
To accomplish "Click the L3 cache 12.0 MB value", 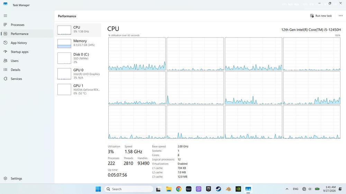I will [182, 177].
